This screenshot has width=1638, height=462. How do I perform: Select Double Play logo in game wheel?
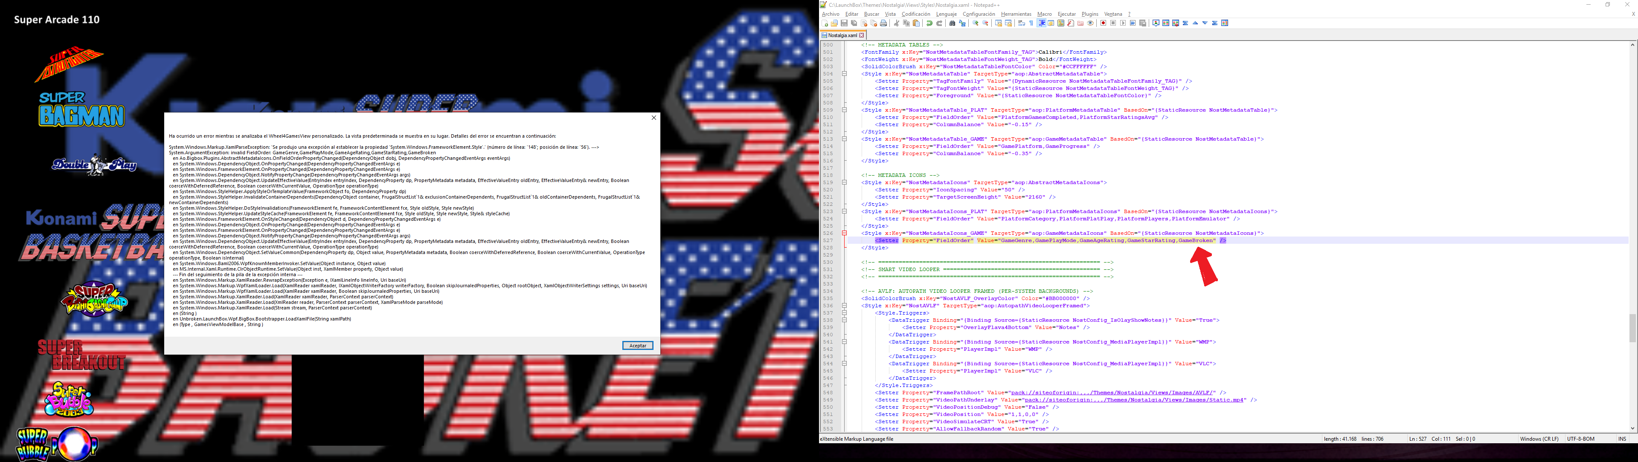[x=94, y=165]
